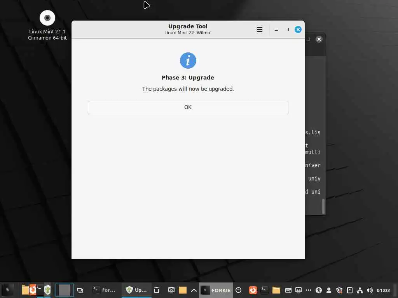Click the zz power inhibit tray icon
Viewport: 398px width, 298px height.
click(298, 290)
